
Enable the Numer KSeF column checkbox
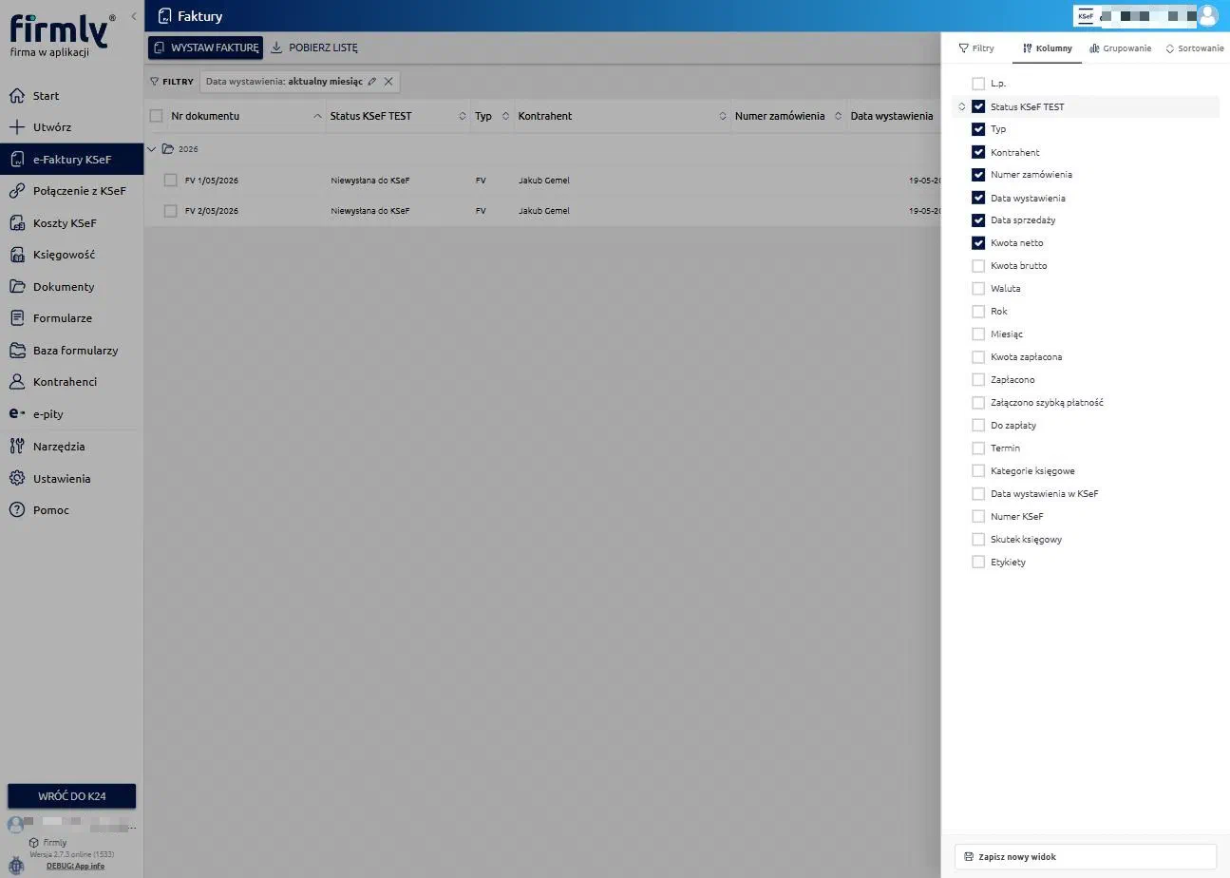tap(978, 517)
